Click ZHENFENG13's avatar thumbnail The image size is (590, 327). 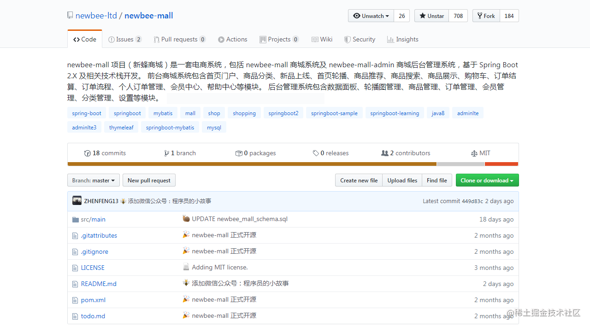[77, 201]
